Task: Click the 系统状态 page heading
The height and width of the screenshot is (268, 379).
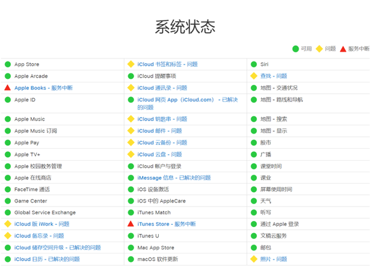Action: (185, 26)
